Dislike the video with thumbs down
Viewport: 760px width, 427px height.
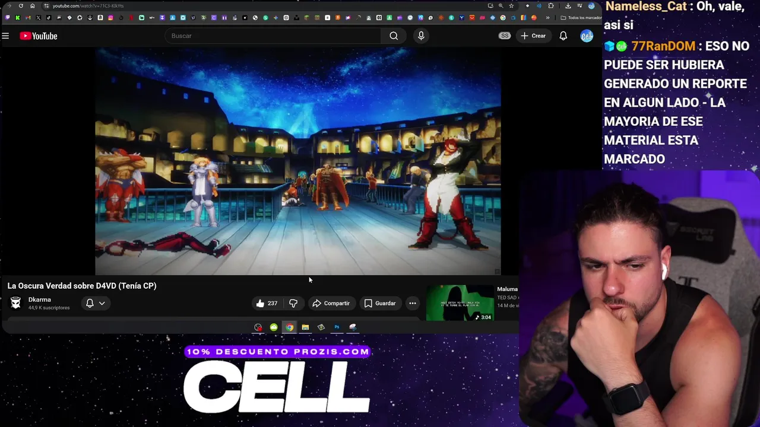click(x=293, y=303)
